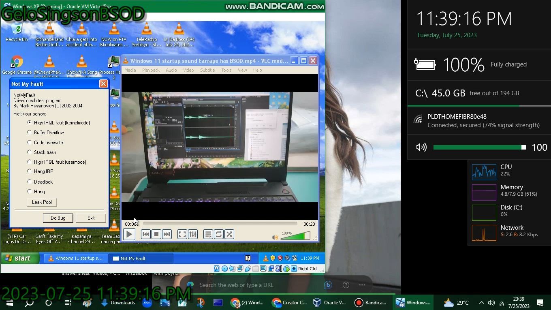
Task: Adjust the VLC volume slider
Action: coord(295,236)
